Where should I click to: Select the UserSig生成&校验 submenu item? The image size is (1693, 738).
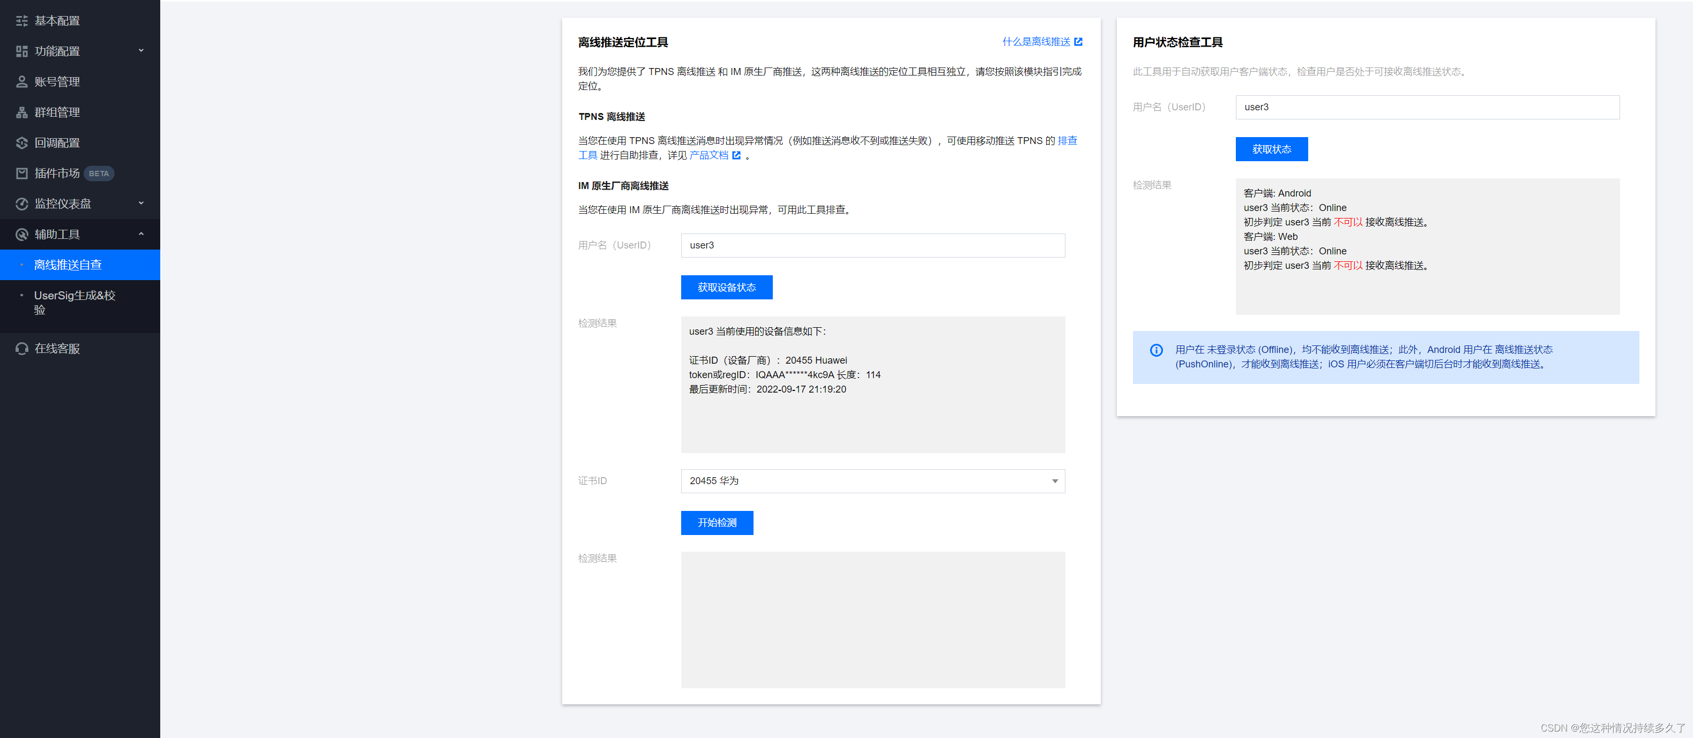click(x=80, y=303)
